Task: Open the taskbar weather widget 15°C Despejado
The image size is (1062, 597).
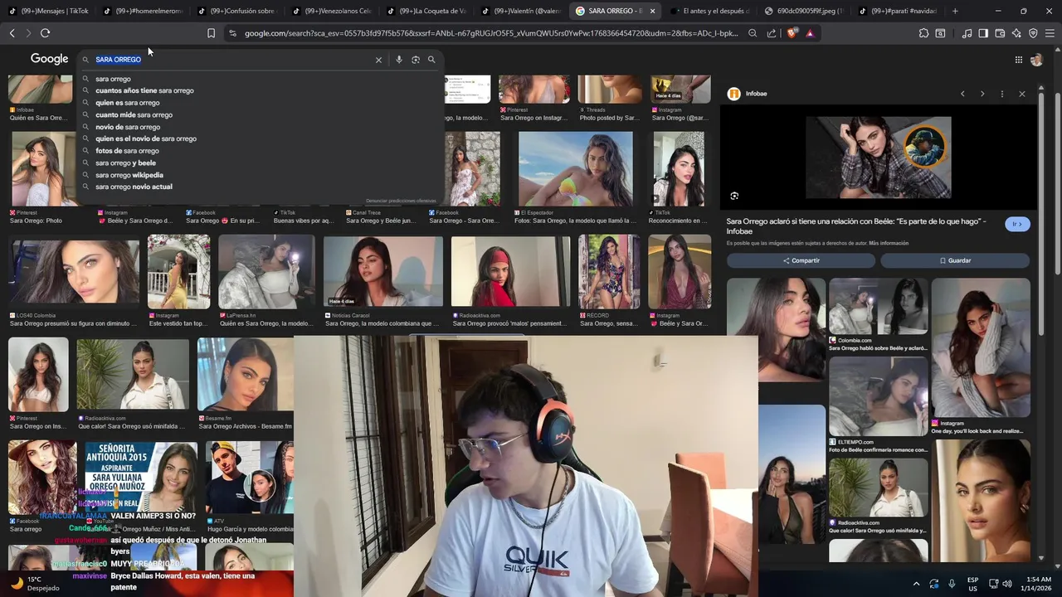Action: tap(35, 584)
